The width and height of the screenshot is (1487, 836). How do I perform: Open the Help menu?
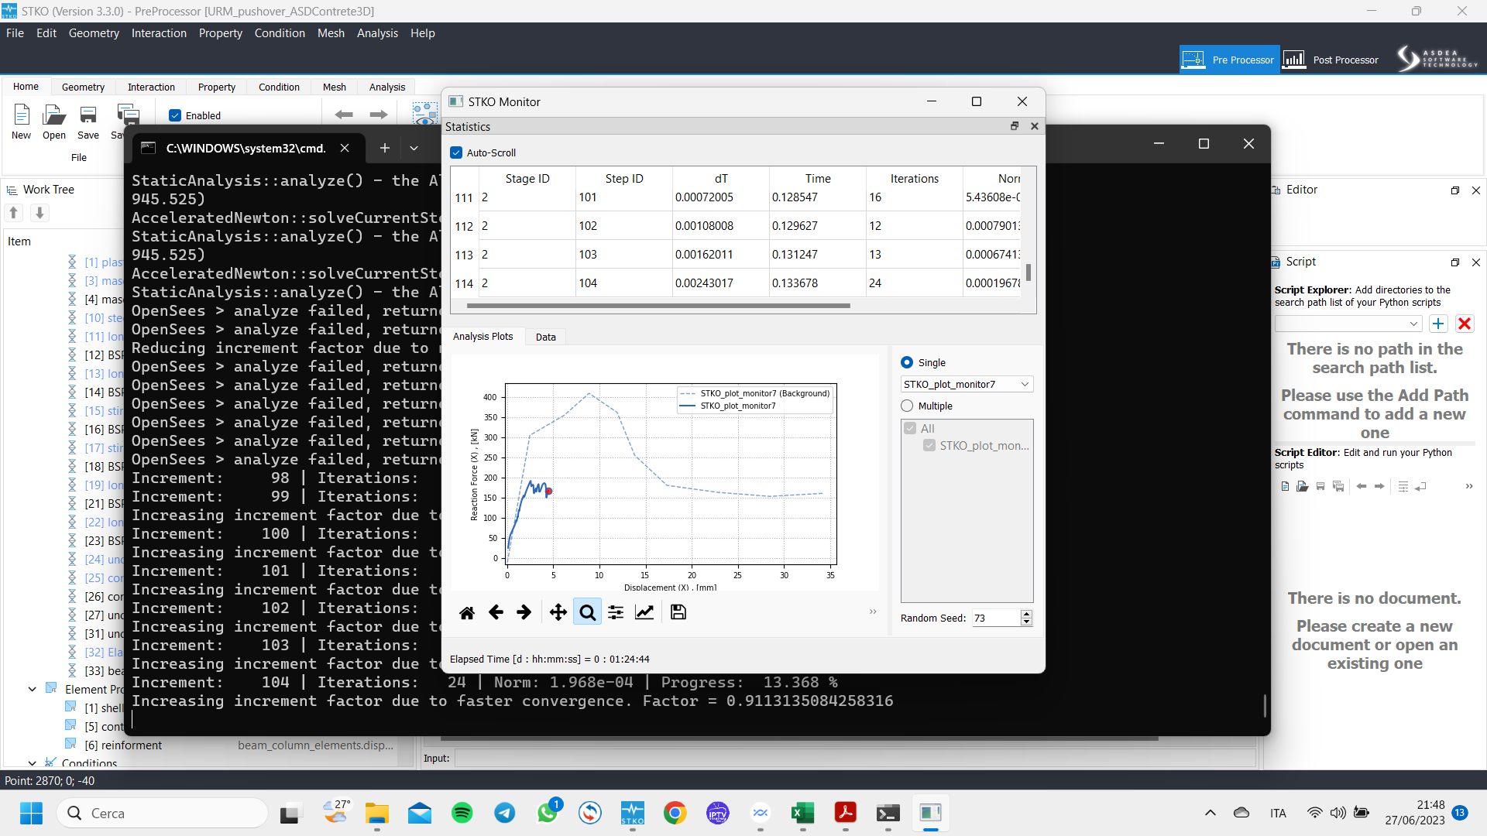pyautogui.click(x=423, y=33)
